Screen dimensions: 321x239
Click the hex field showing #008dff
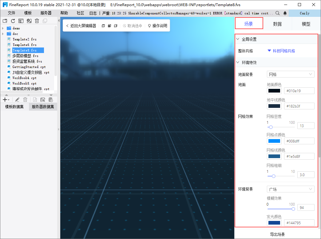point(299,141)
